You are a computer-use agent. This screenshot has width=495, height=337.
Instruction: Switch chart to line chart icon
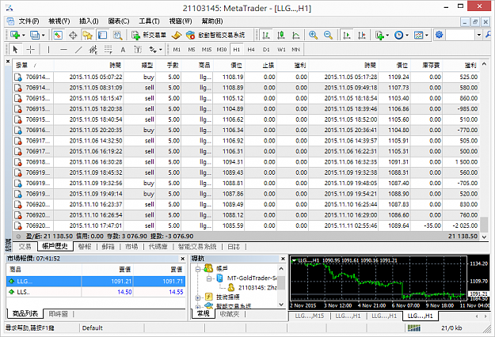295,35
